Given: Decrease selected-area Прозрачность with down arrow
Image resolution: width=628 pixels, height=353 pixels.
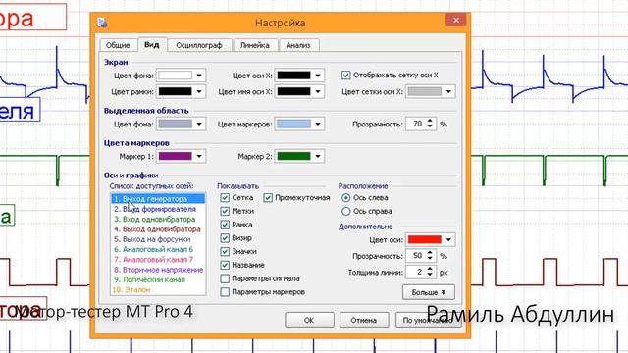Looking at the screenshot, I should pos(430,126).
